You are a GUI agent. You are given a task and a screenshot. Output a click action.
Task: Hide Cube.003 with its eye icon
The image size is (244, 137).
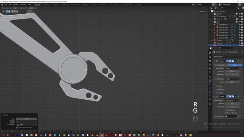tap(239, 16)
